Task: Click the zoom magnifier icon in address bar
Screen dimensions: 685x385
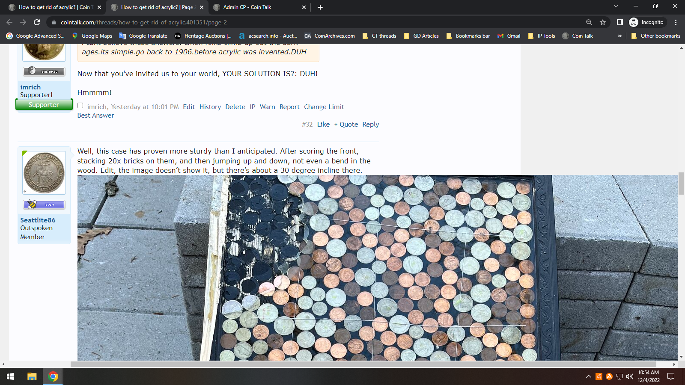Action: tap(589, 22)
